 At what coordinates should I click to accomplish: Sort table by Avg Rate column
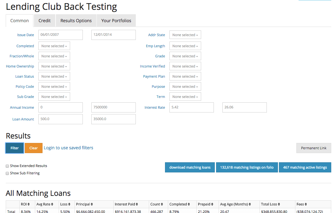pyautogui.click(x=45, y=204)
